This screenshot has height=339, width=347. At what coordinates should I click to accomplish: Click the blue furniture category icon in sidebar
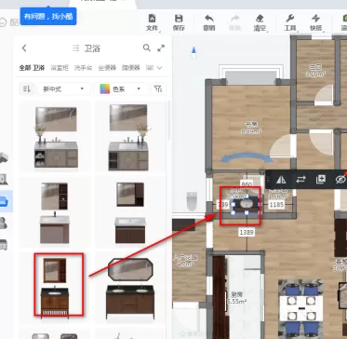[x=5, y=202]
